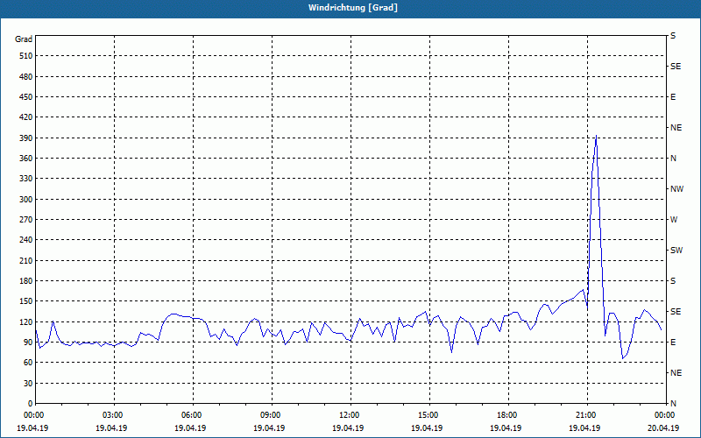This screenshot has width=701, height=438.
Task: Click the 21:00 time label
Action: tap(586, 415)
